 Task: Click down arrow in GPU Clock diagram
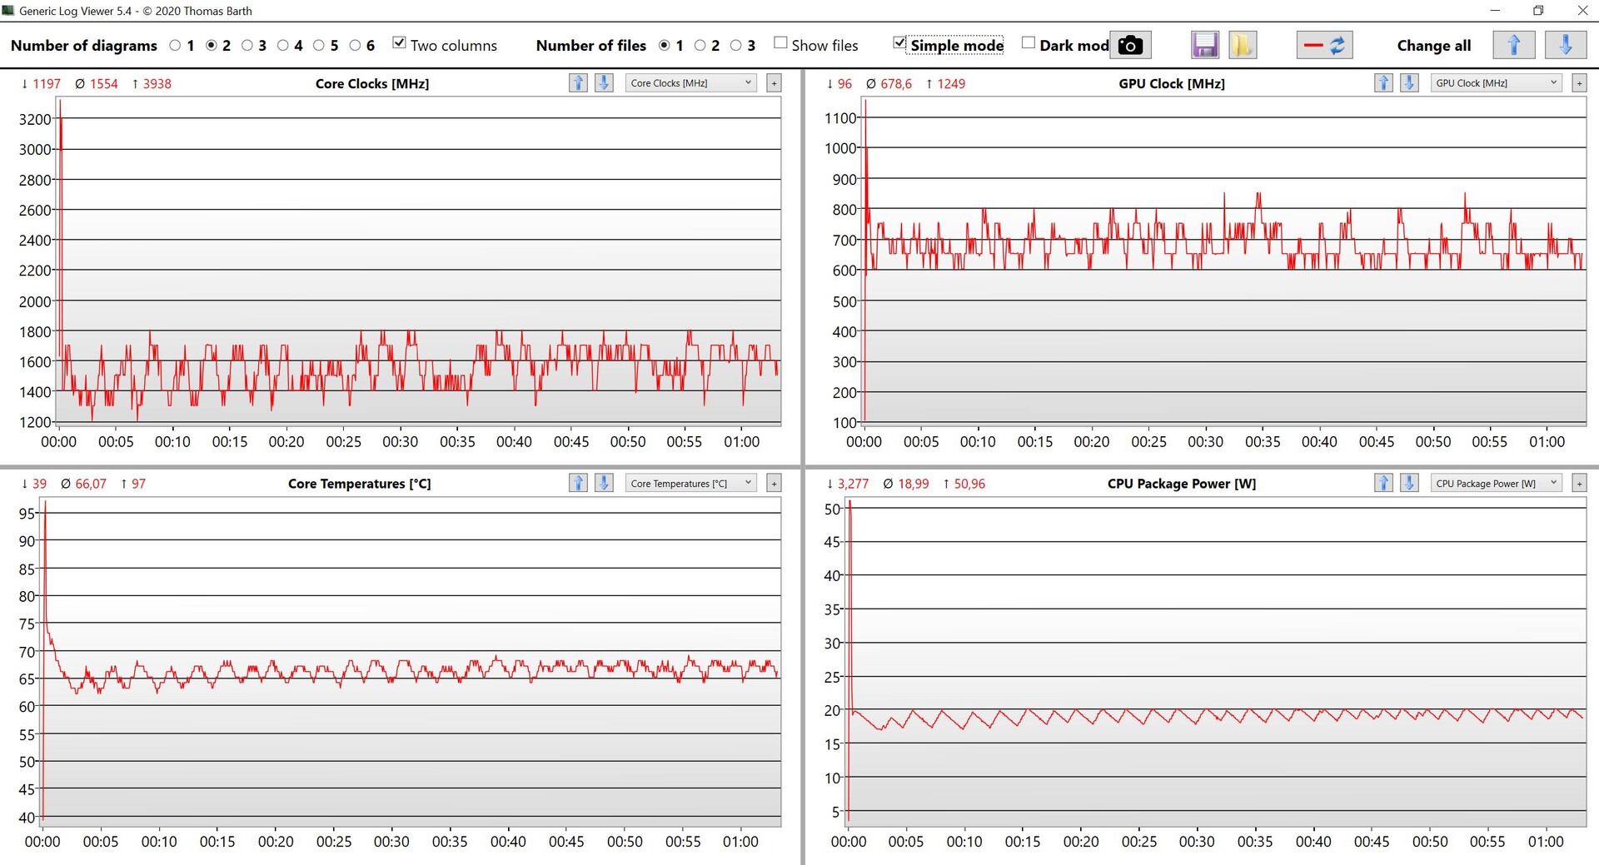[x=1409, y=83]
